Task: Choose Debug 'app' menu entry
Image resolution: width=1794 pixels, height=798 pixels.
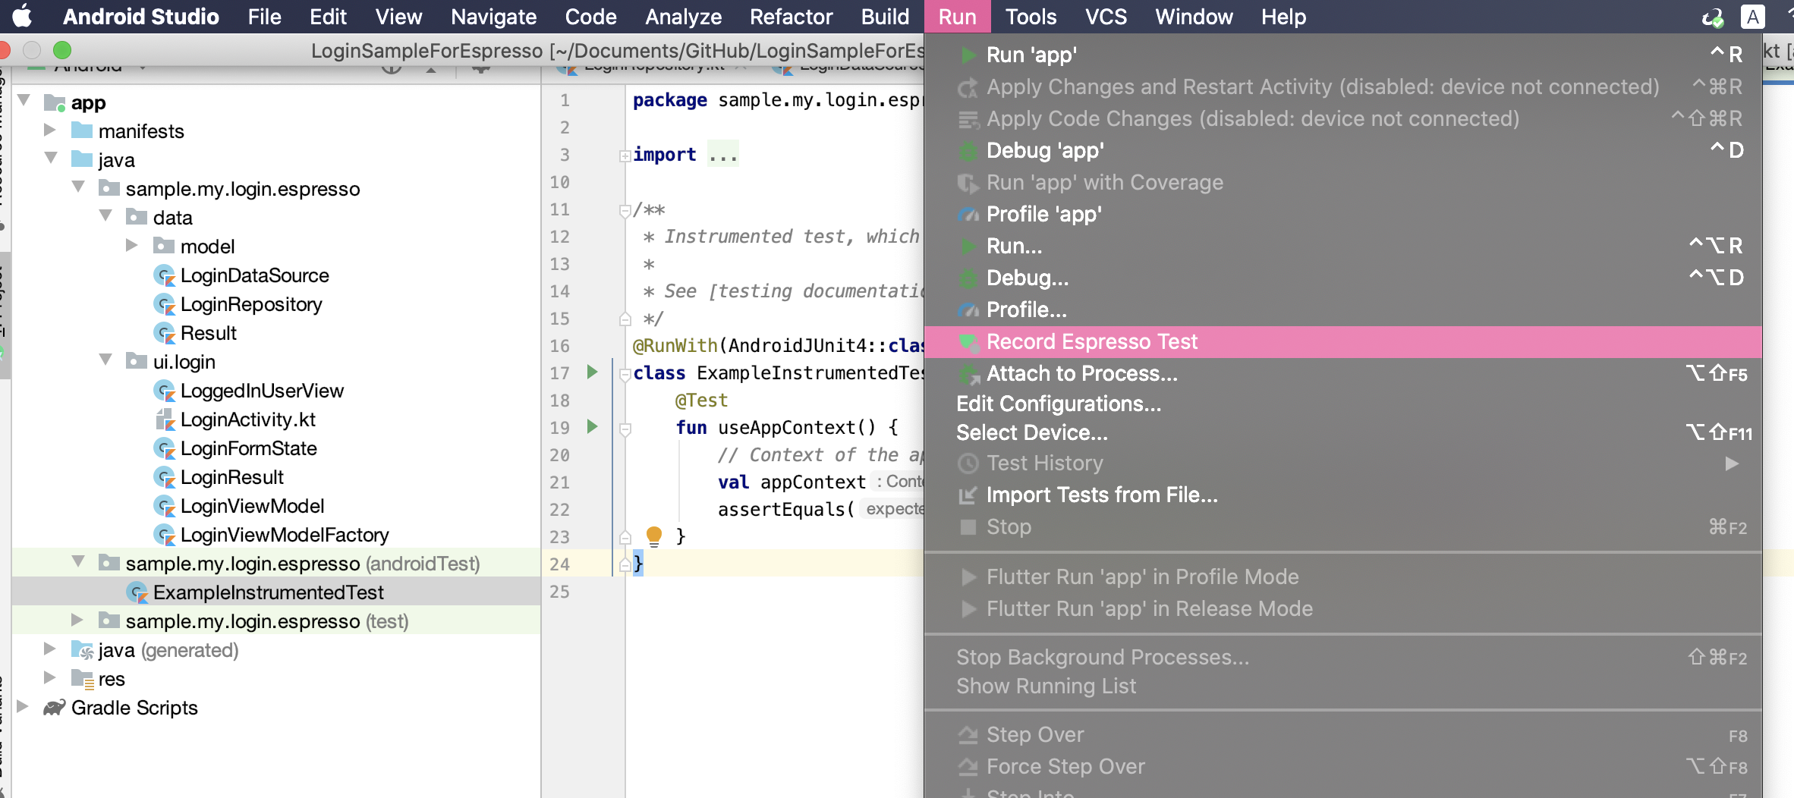Action: 1343,150
